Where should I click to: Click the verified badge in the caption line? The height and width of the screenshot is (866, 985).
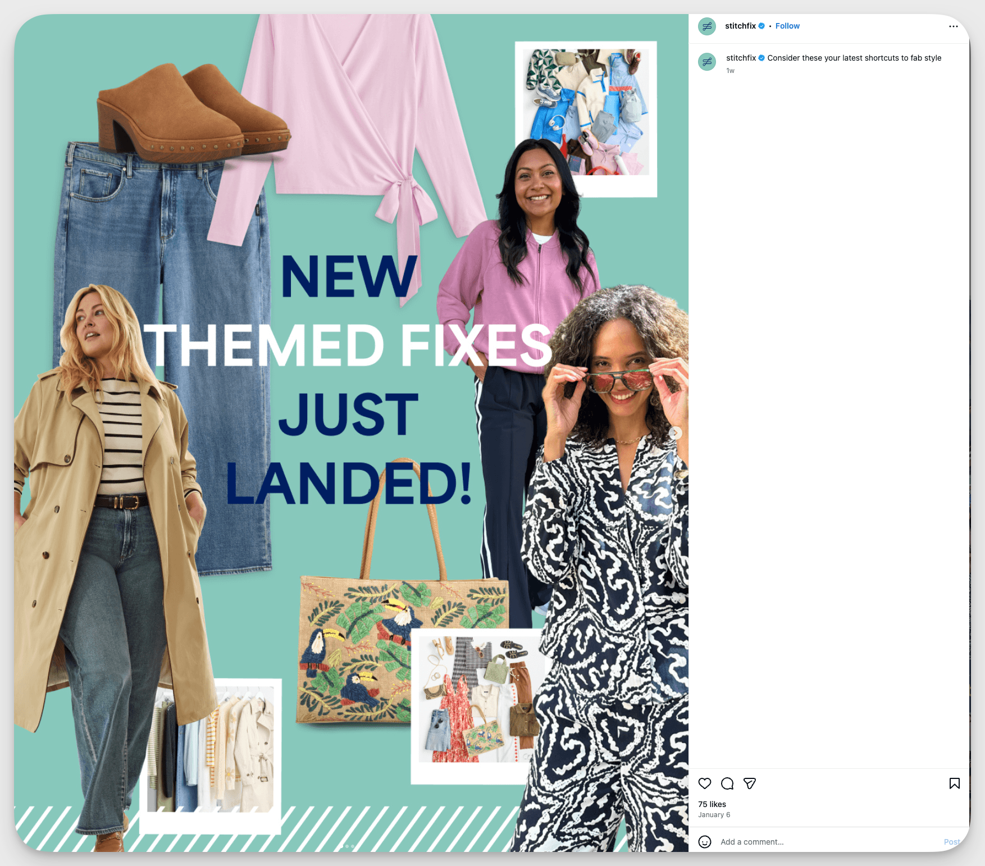[x=761, y=57]
